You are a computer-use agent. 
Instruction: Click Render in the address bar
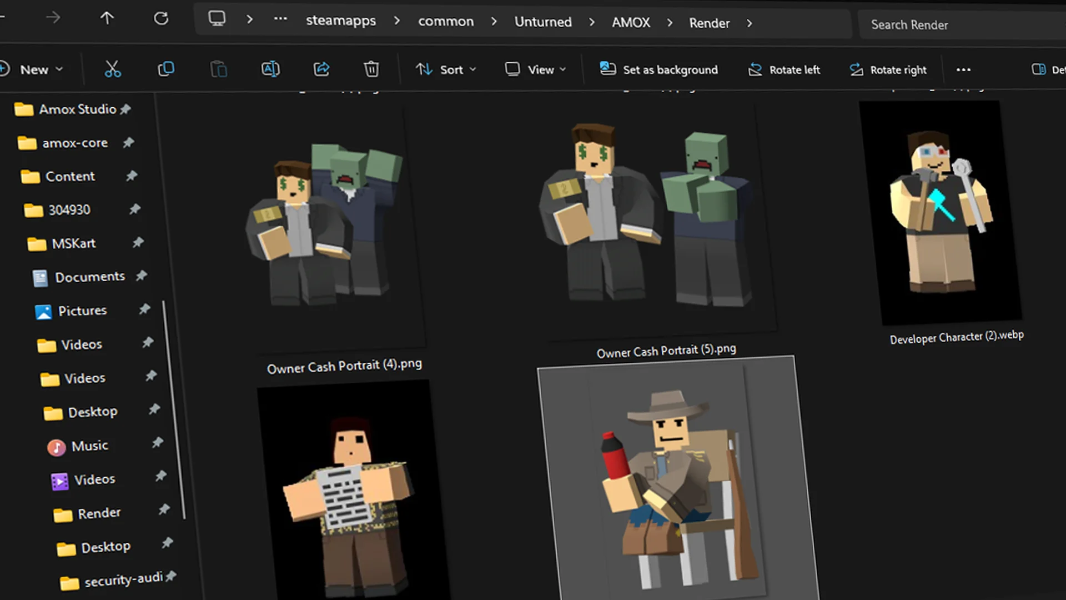(x=709, y=23)
